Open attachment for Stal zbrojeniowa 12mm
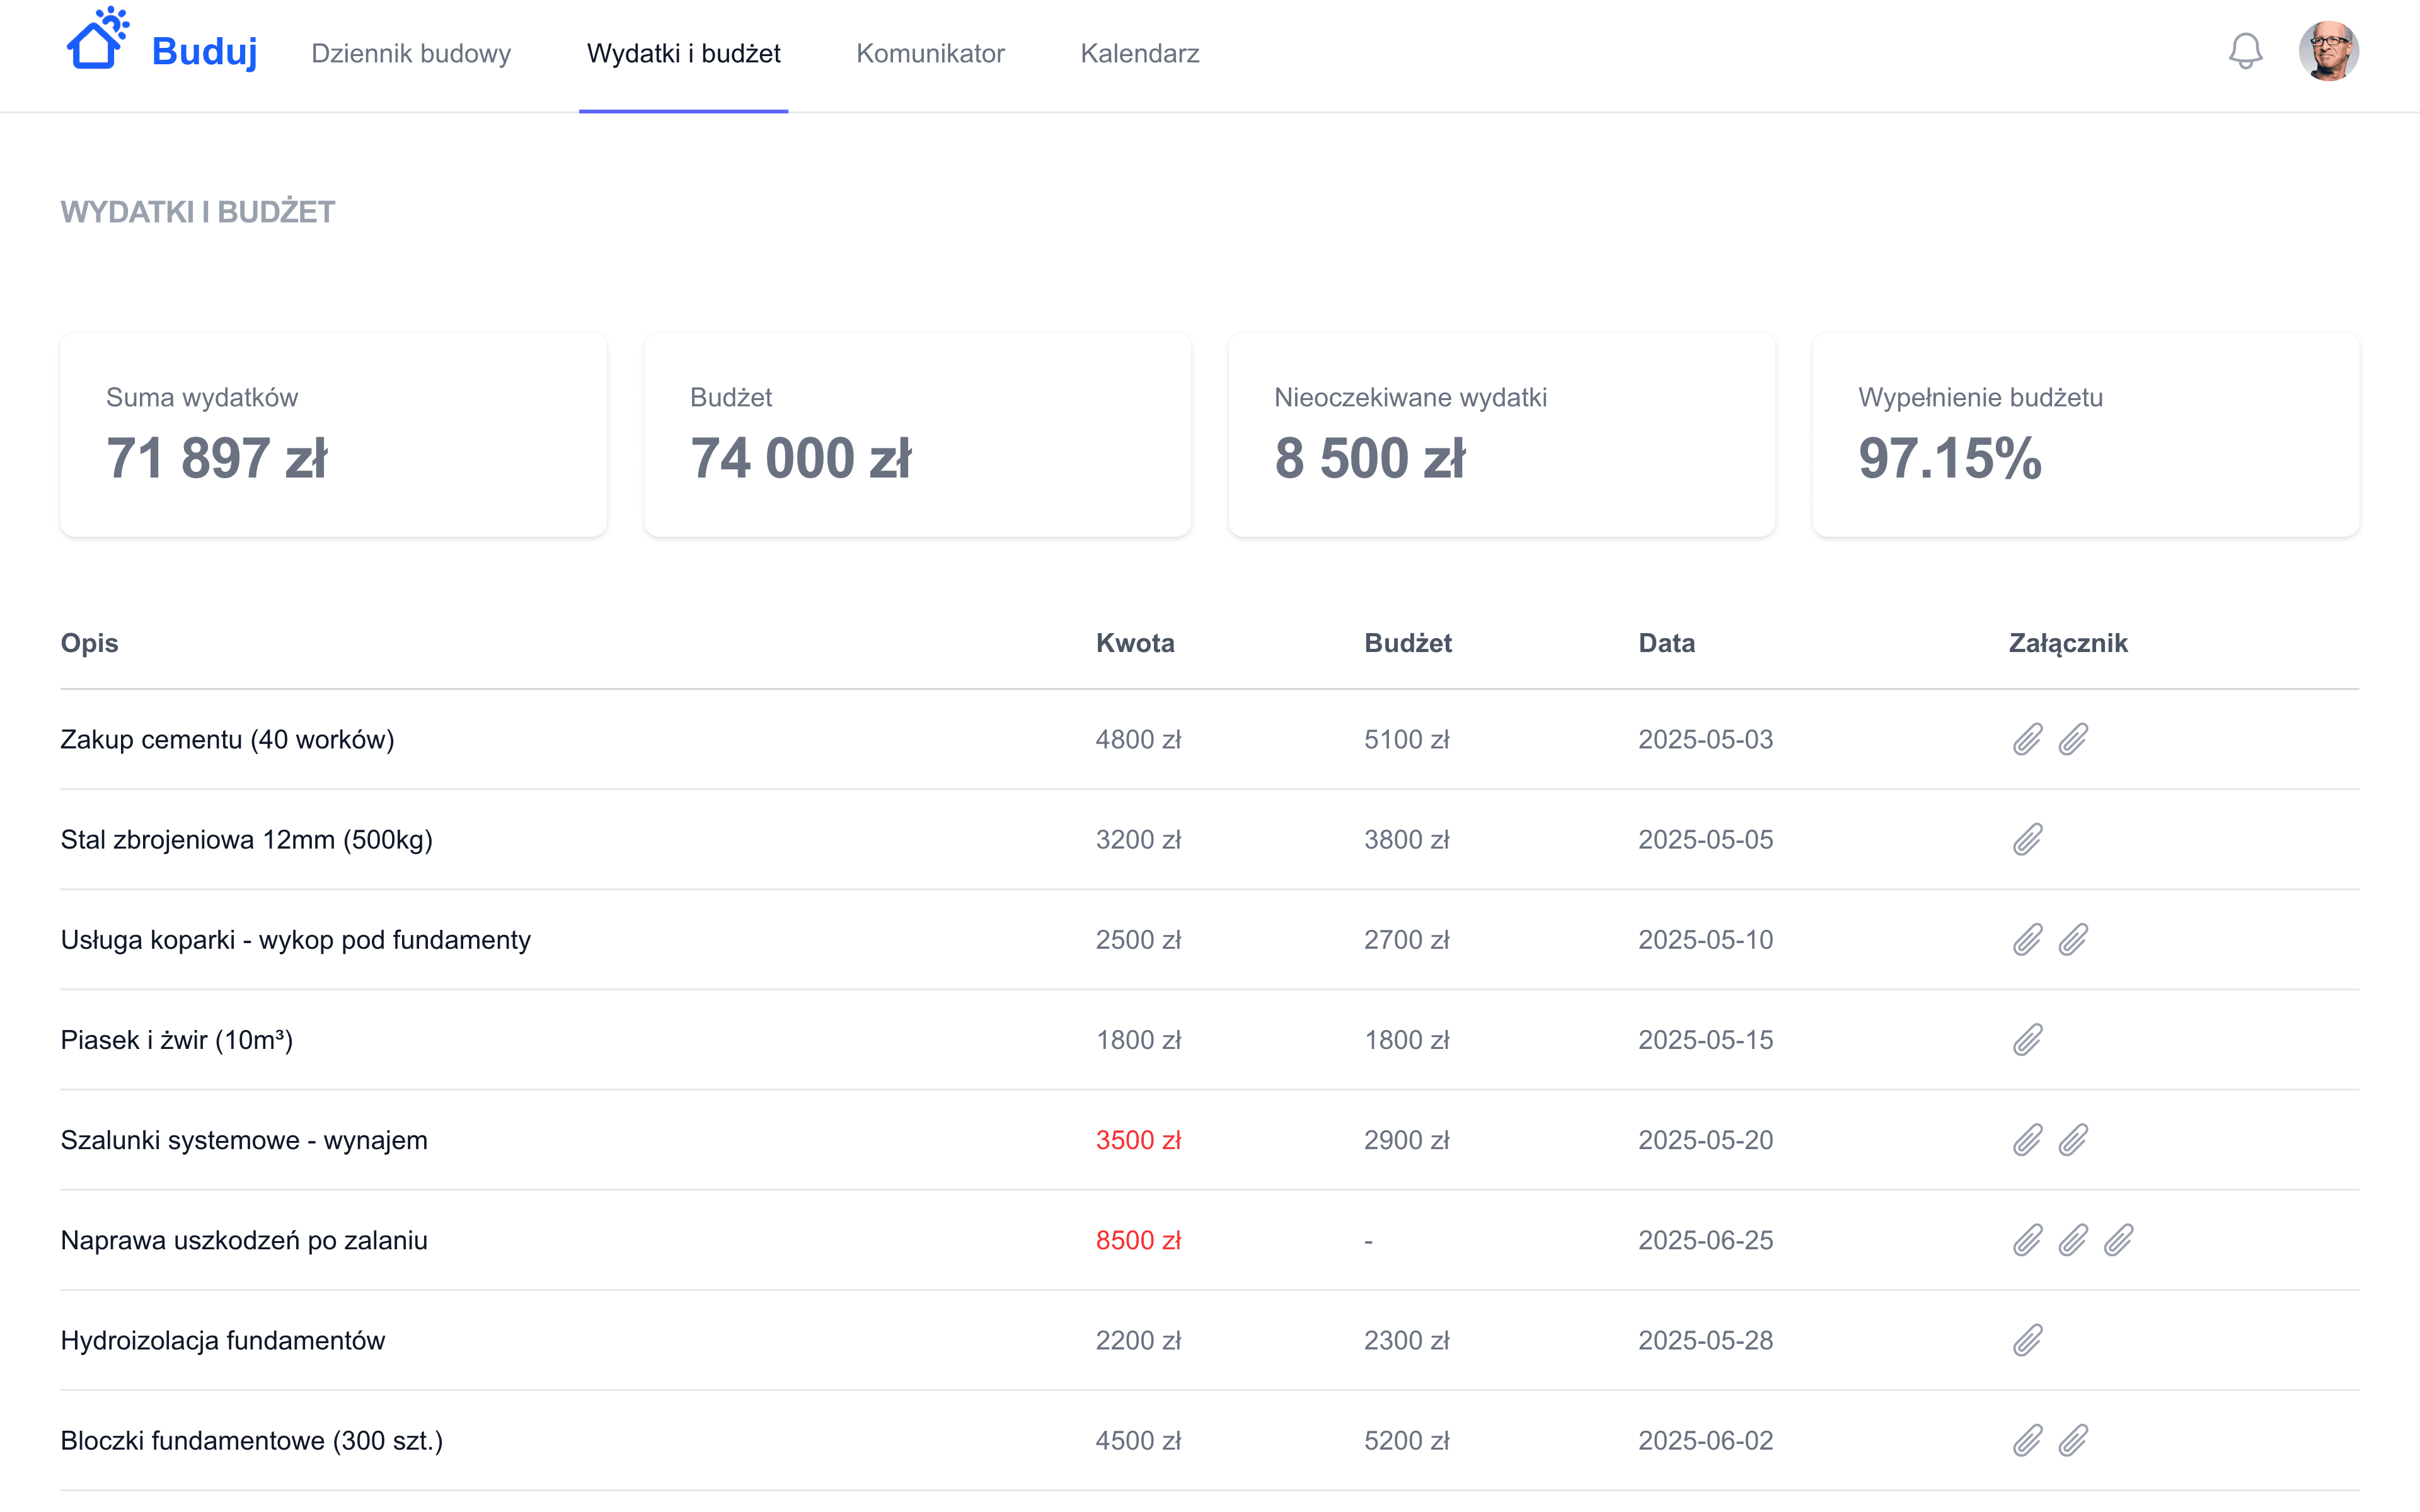The height and width of the screenshot is (1512, 2420). [x=2027, y=839]
